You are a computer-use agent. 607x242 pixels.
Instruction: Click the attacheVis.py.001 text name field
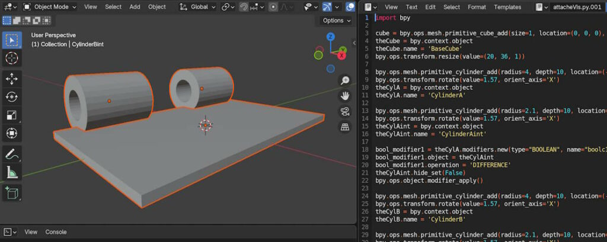(578, 7)
